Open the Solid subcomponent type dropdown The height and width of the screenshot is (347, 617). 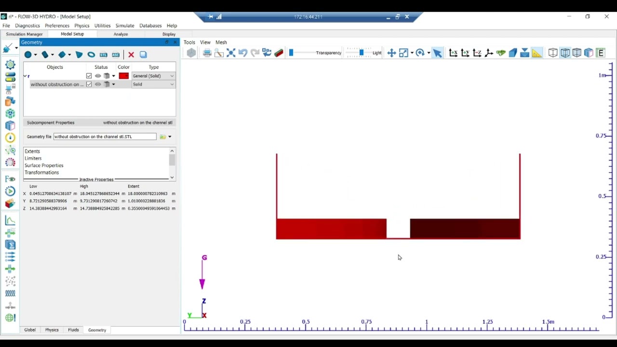pos(153,84)
